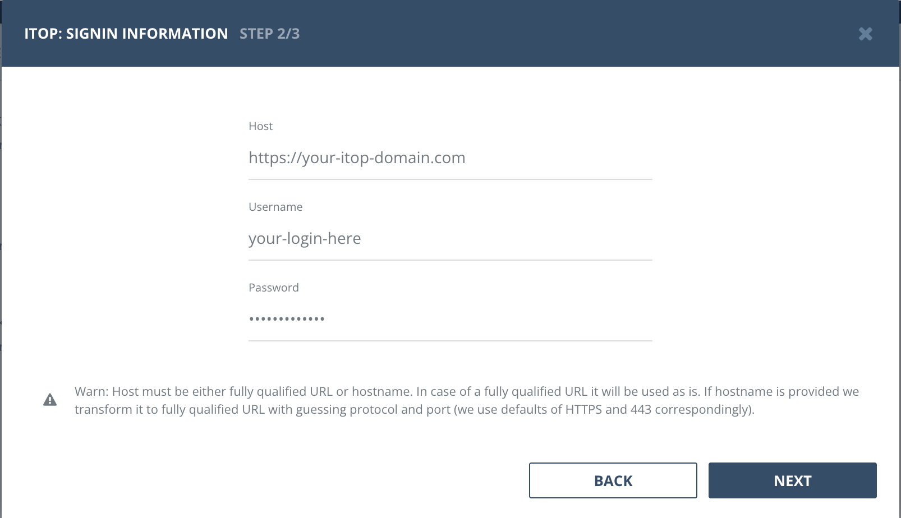Click the ITOP: SIGNIN INFORMATION title

coord(125,33)
